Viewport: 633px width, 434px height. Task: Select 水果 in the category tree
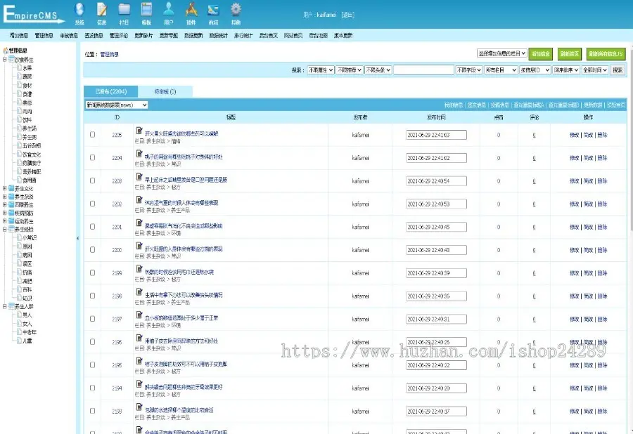click(27, 68)
